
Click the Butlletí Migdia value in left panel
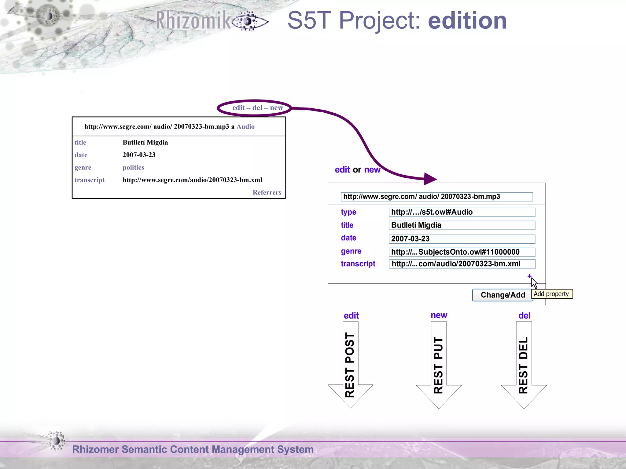pyautogui.click(x=145, y=142)
